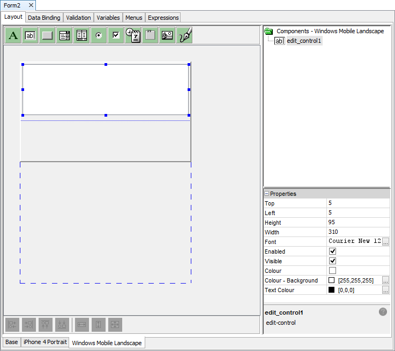The image size is (395, 351).
Task: Open Text Colour picker ellipsis button
Action: (x=385, y=290)
